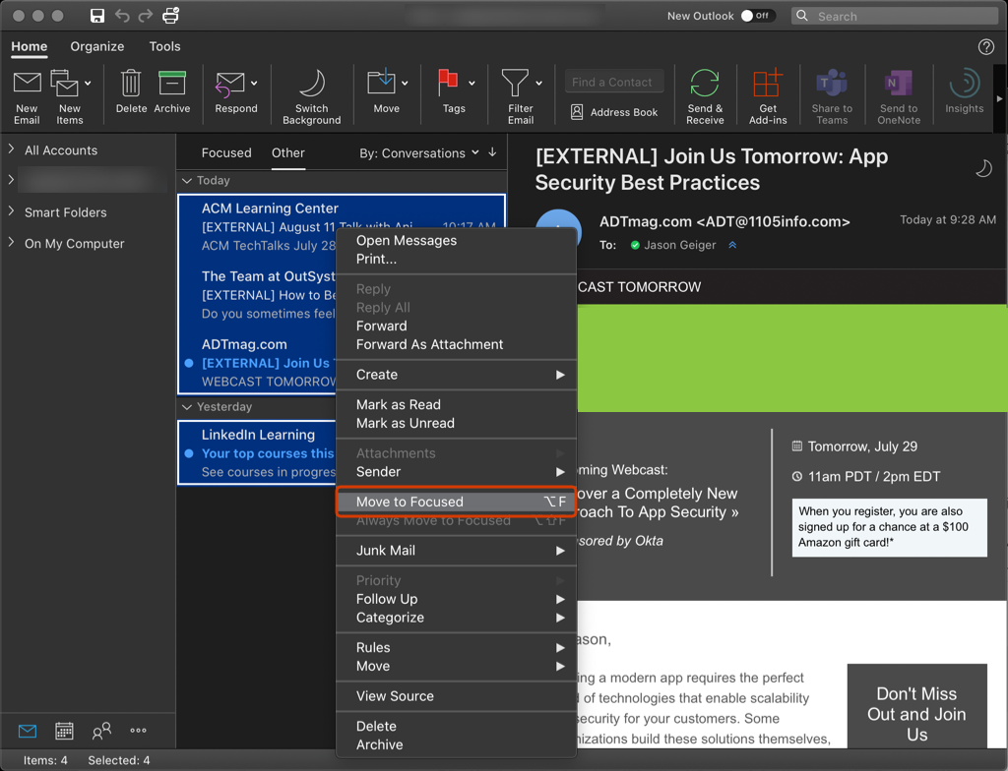Viewport: 1008px width, 771px height.
Task: Open the Tags tool
Action: [450, 94]
